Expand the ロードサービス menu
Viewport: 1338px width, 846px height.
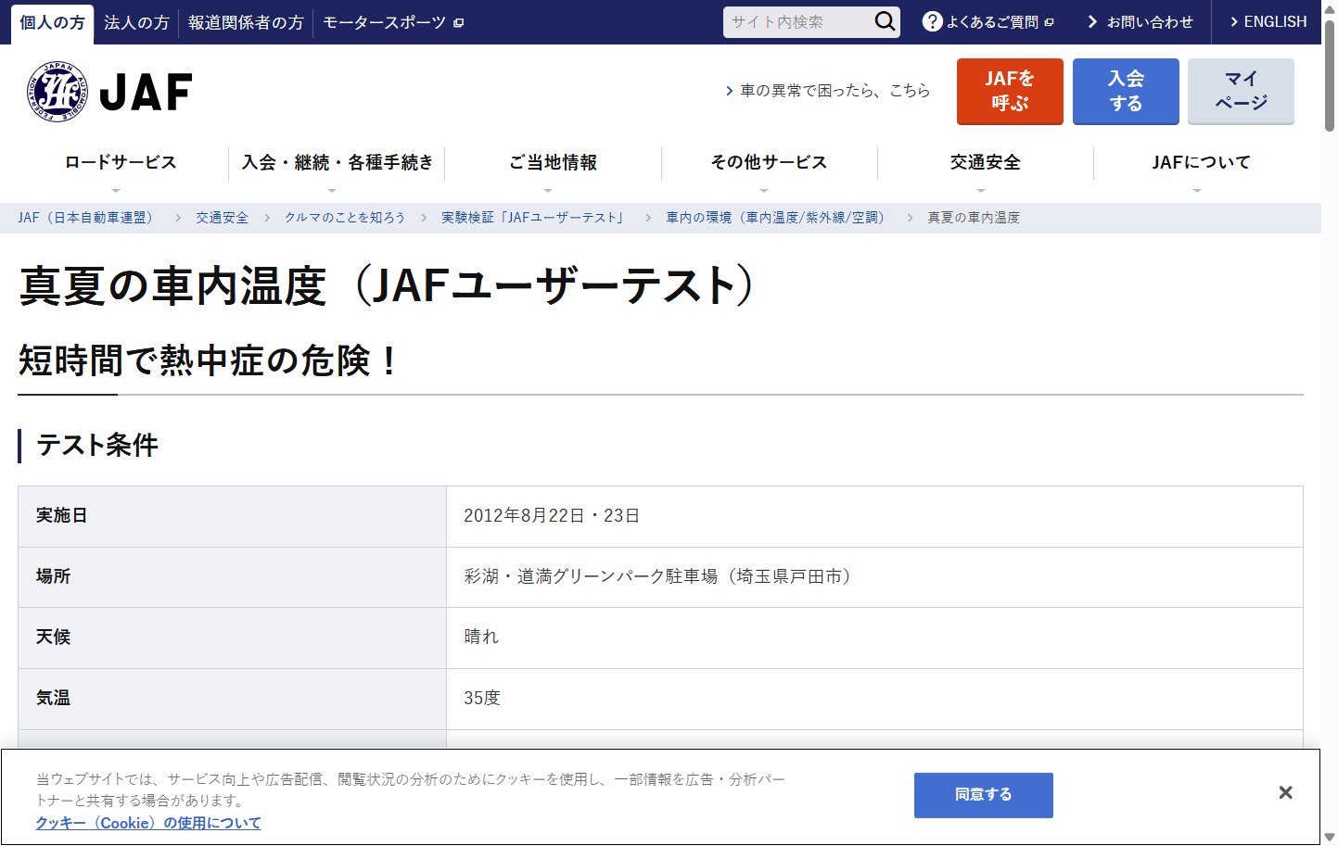point(121,163)
